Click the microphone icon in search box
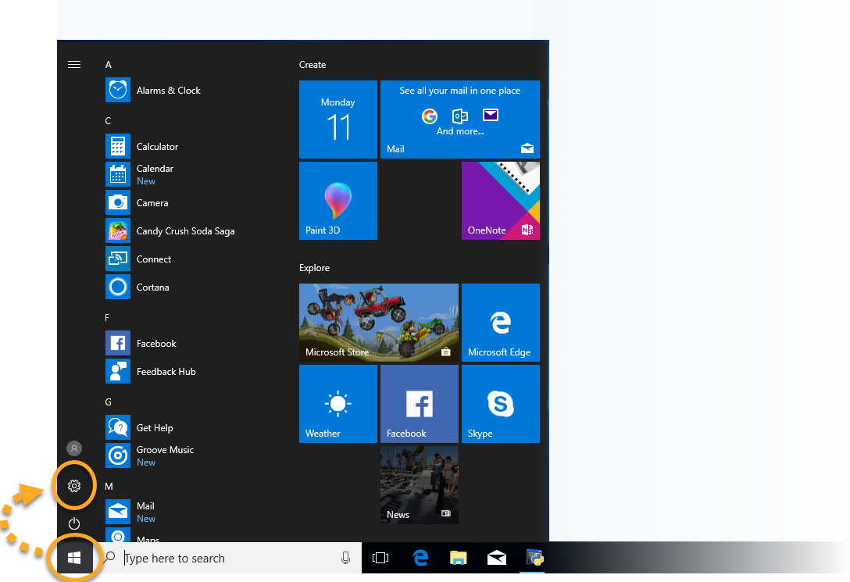Viewport: 850px width, 582px height. (x=345, y=558)
